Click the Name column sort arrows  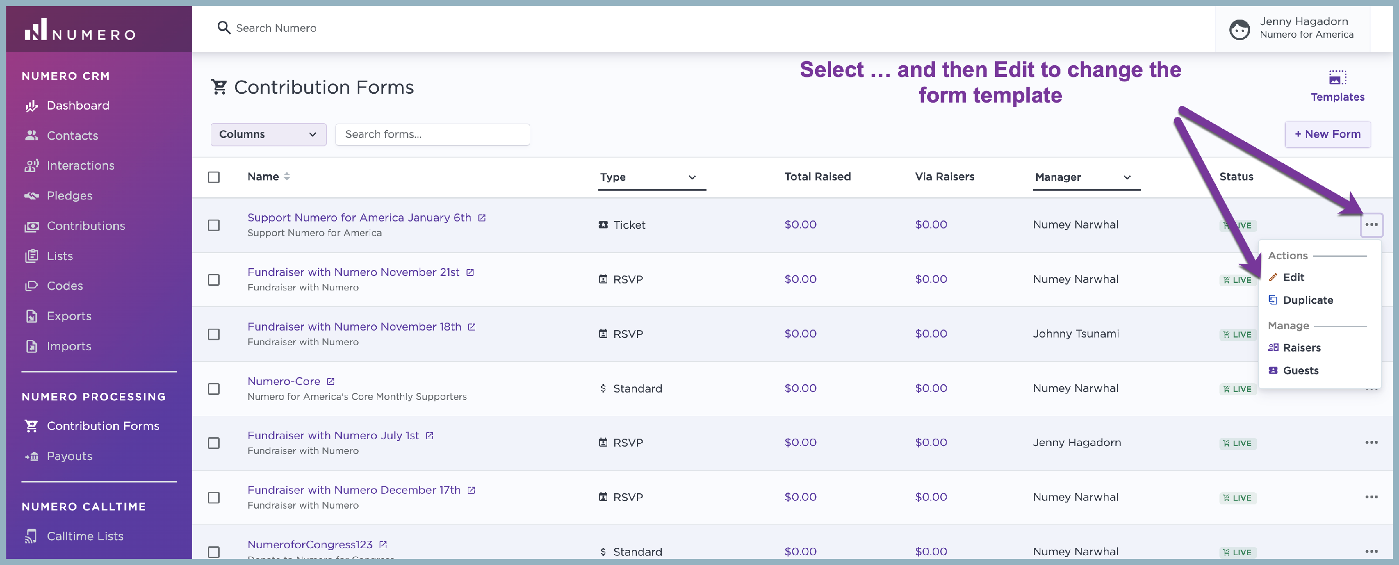[287, 177]
